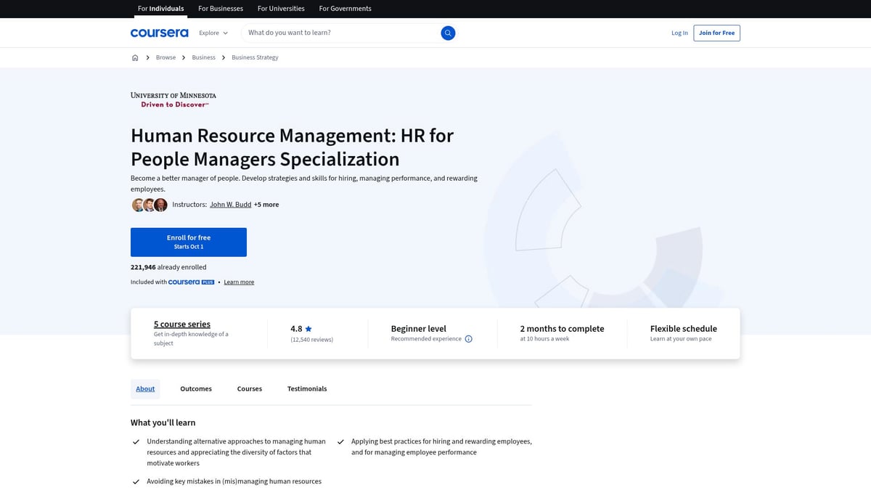Open the For Businesses tab
This screenshot has width=871, height=490.
[221, 9]
